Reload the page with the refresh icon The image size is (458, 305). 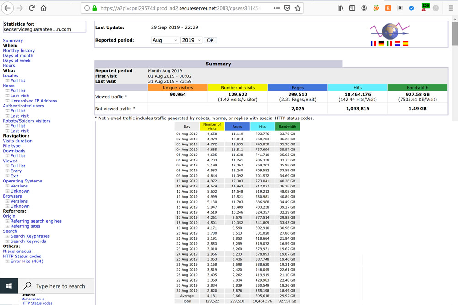32,8
